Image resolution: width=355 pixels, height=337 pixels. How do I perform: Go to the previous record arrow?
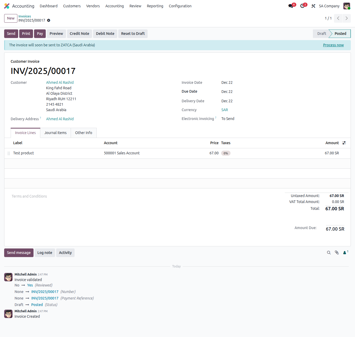[x=338, y=18]
